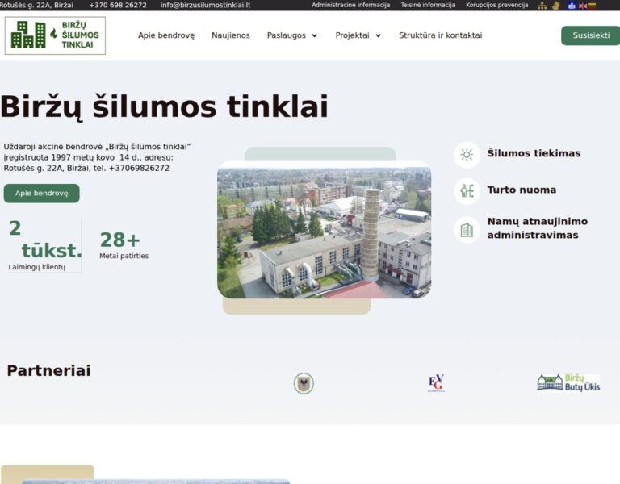
Task: Click the Biržų šilumos tinklai logo
Action: 55,35
